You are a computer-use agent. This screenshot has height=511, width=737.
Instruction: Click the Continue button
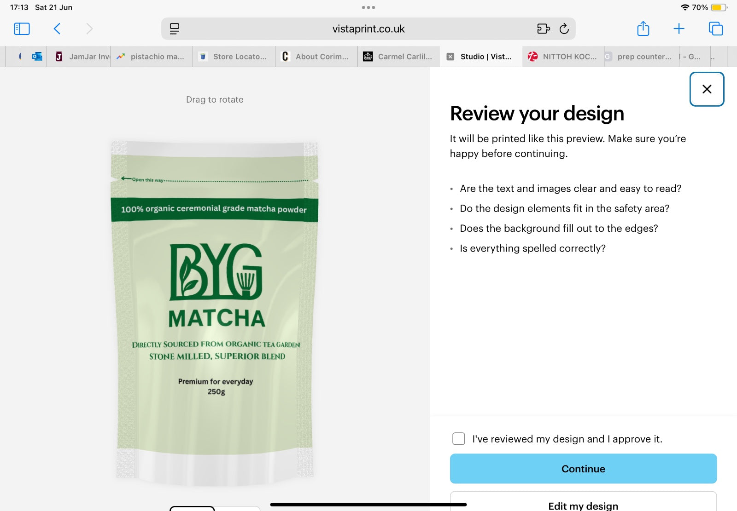[583, 469]
